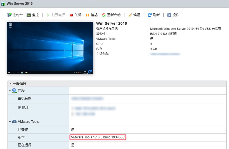Click the VM icon beside the Win Server 2019 title
This screenshot has width=229, height=149.
pos(3,4)
